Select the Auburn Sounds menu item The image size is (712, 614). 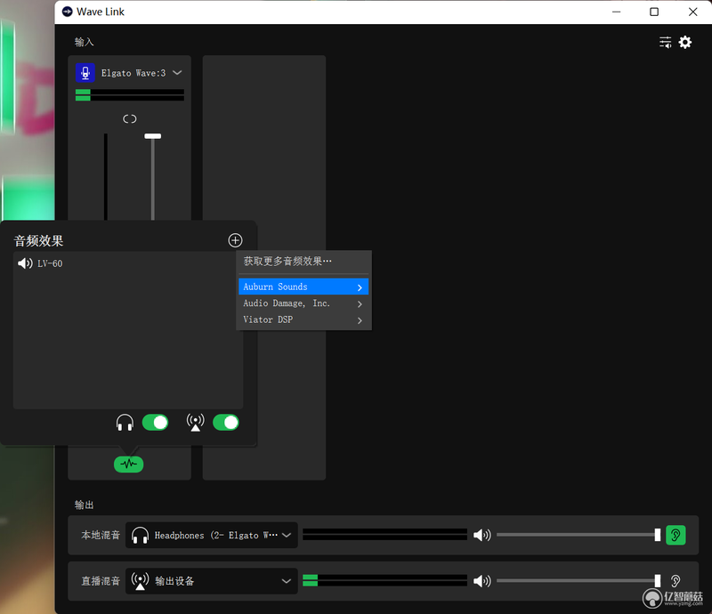303,287
